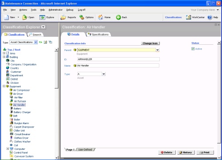The image size is (222, 160).
Task: Click the Classifications toolbar link
Action: coord(173,17)
